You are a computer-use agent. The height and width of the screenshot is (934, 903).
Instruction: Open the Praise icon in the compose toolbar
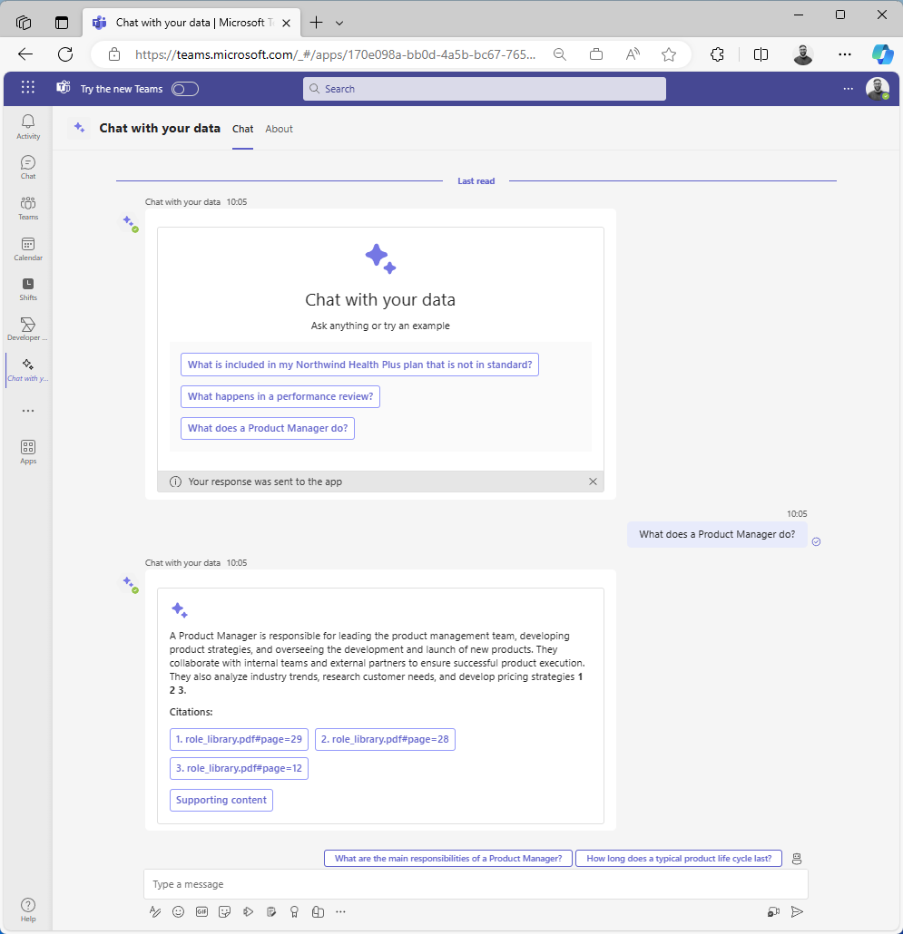tap(294, 911)
